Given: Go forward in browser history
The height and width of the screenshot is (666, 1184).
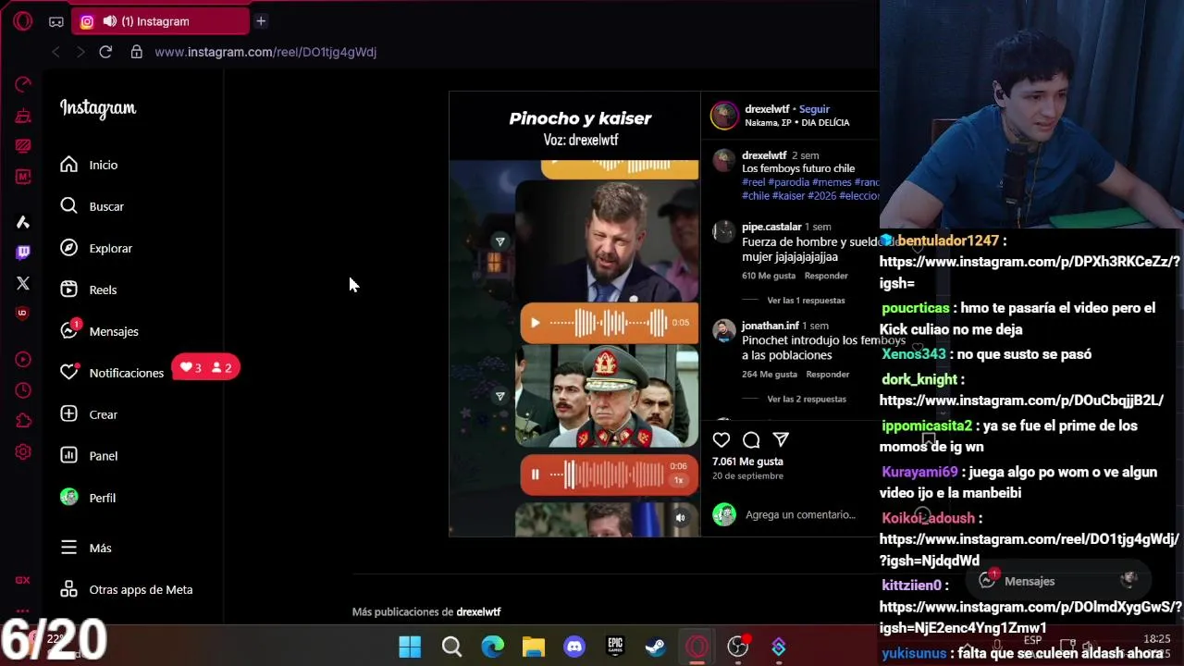Looking at the screenshot, I should pyautogui.click(x=80, y=52).
